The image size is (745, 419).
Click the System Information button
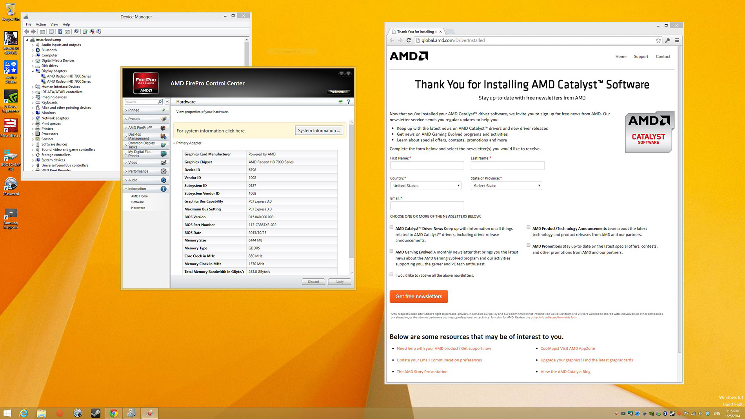319,131
